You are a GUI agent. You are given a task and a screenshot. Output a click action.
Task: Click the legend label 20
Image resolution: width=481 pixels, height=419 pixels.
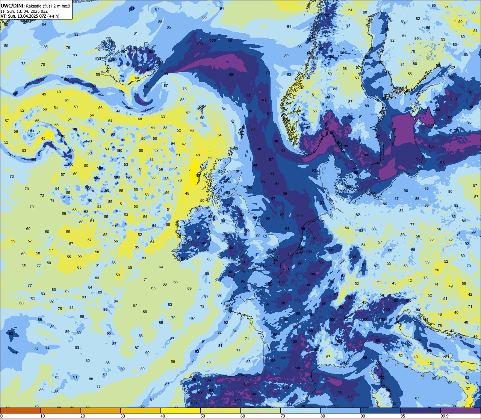pos(82,416)
